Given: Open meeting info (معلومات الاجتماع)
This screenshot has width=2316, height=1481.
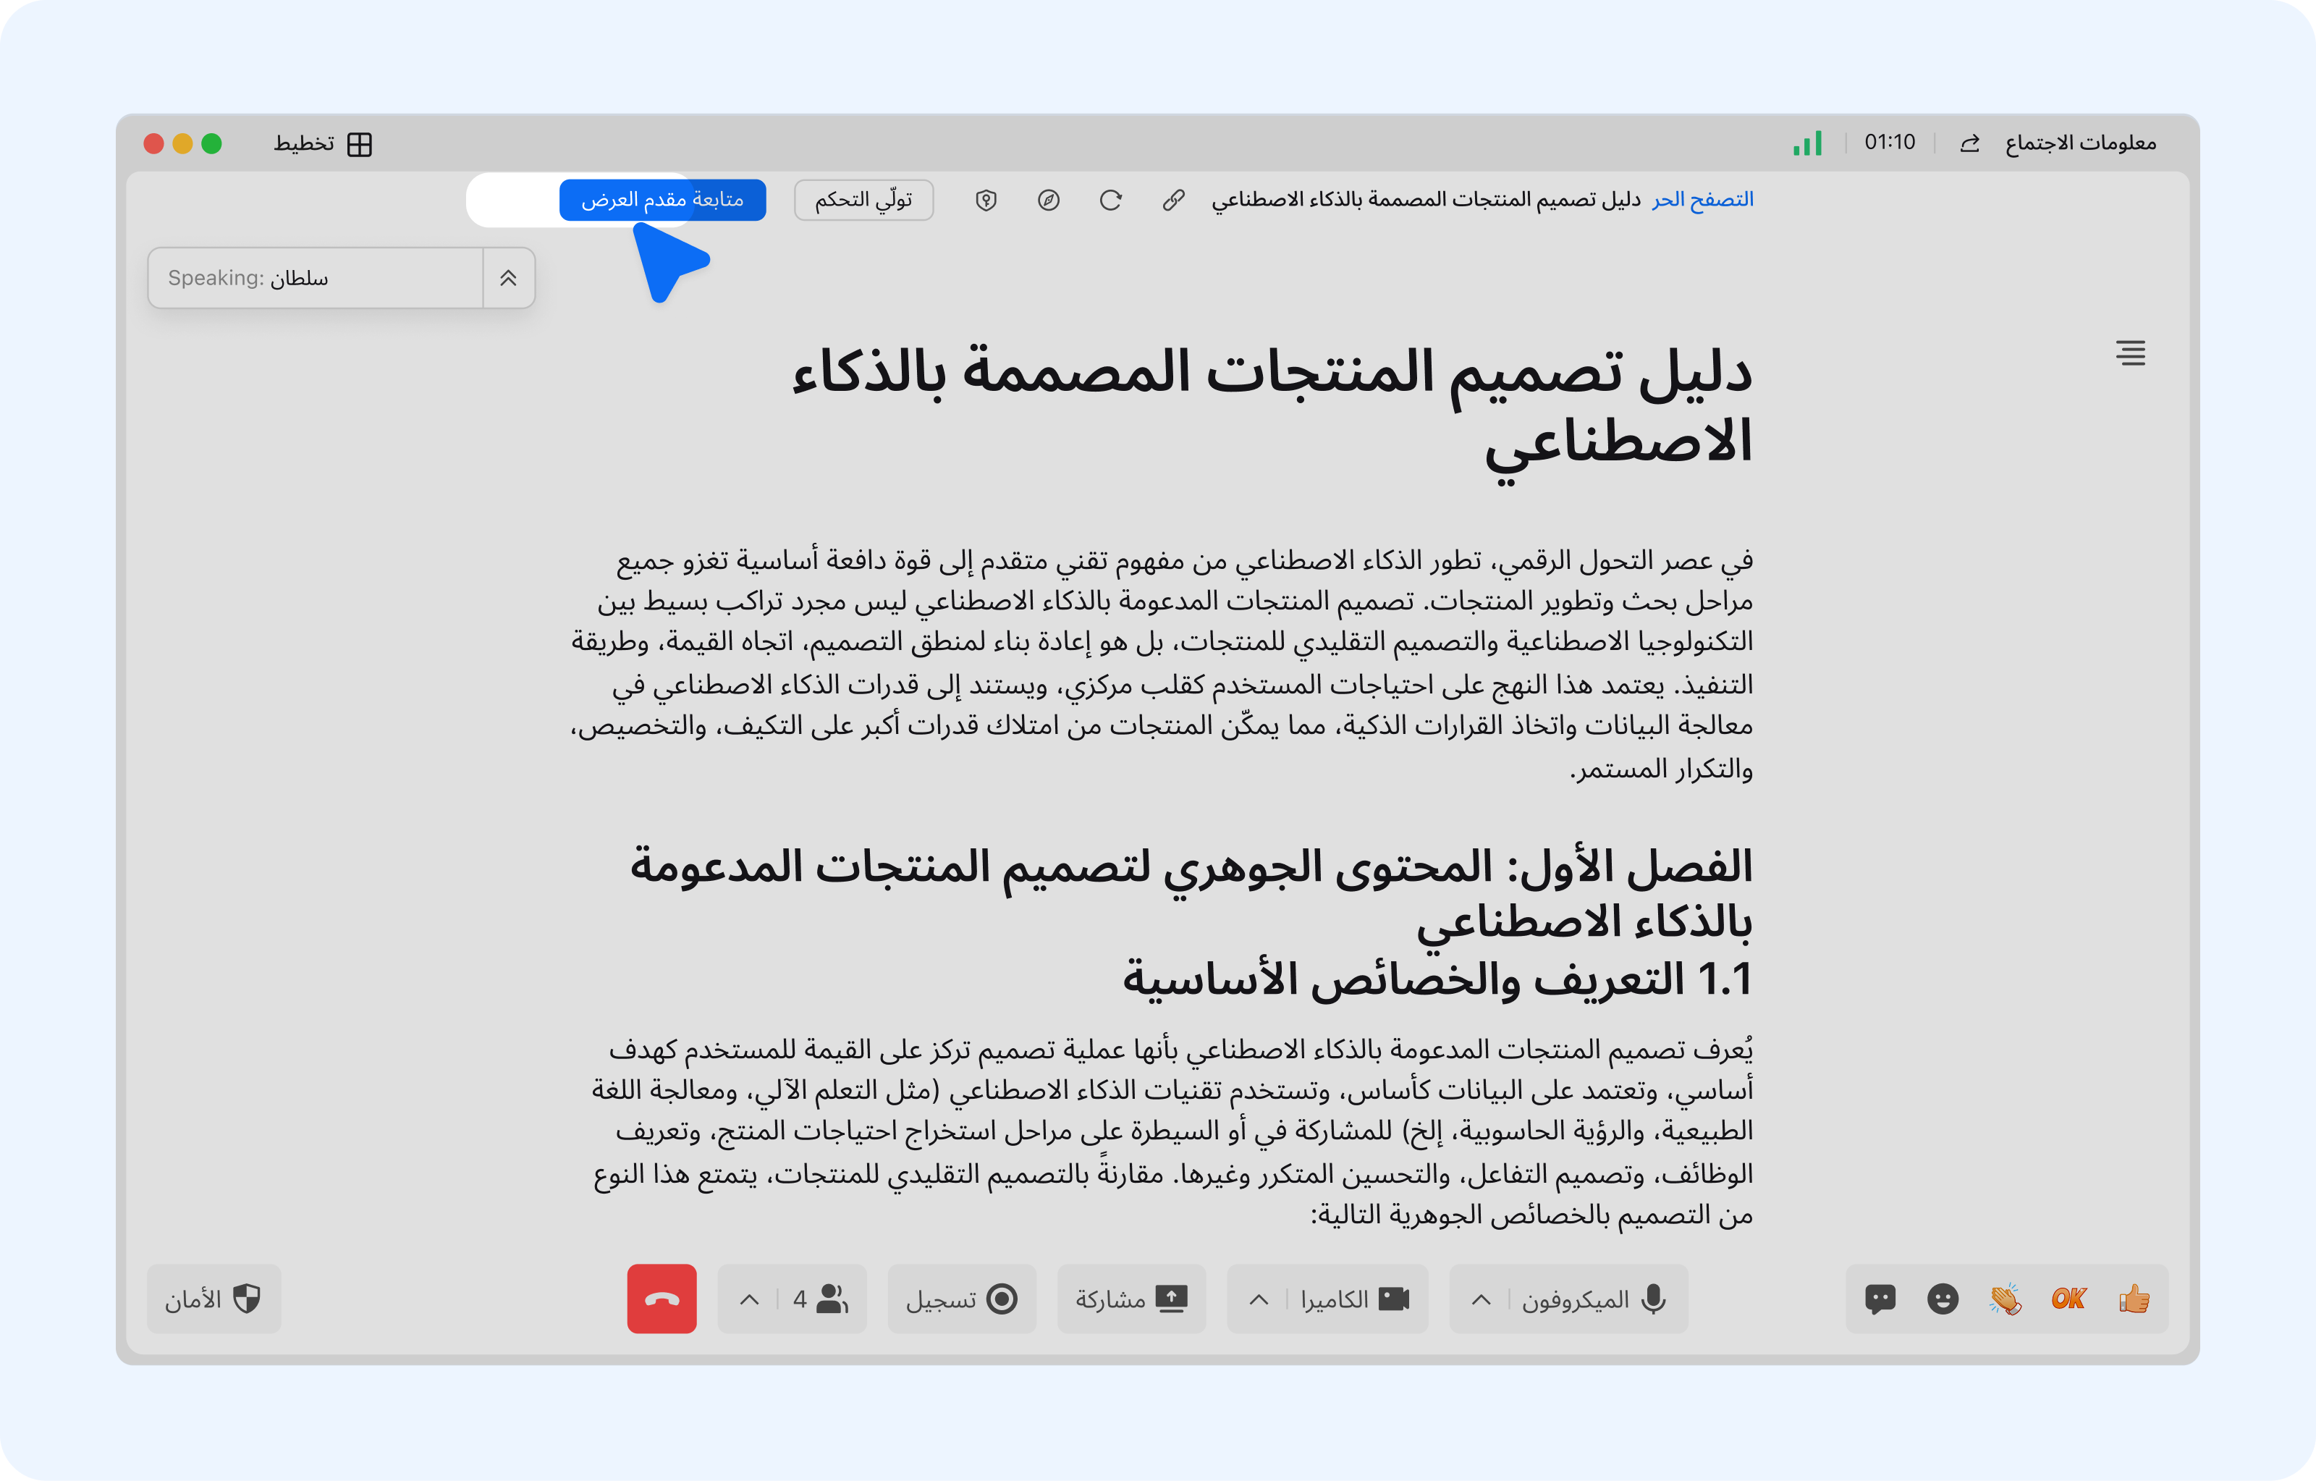Looking at the screenshot, I should pos(2079,143).
